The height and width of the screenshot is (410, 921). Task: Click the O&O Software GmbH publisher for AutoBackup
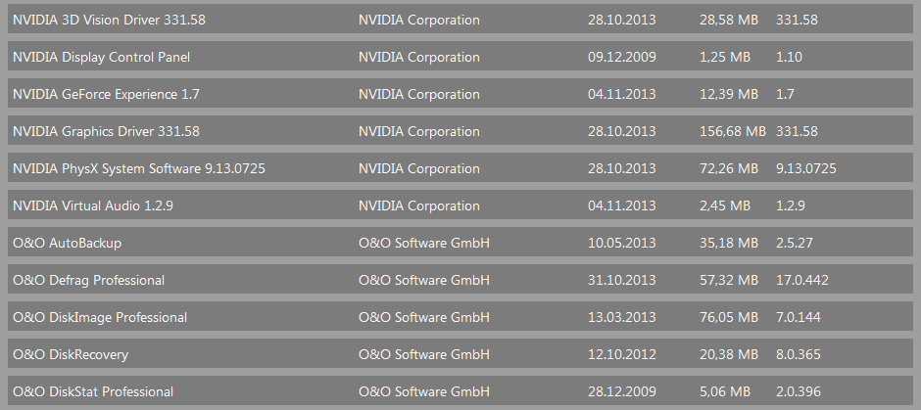423,243
